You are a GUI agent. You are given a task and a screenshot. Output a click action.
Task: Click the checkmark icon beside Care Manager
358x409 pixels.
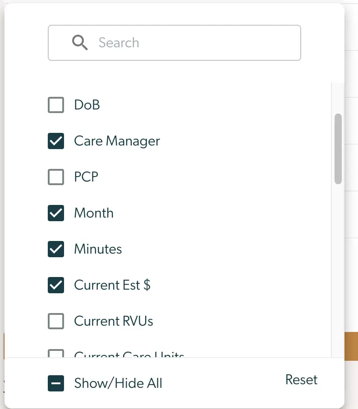tap(56, 141)
